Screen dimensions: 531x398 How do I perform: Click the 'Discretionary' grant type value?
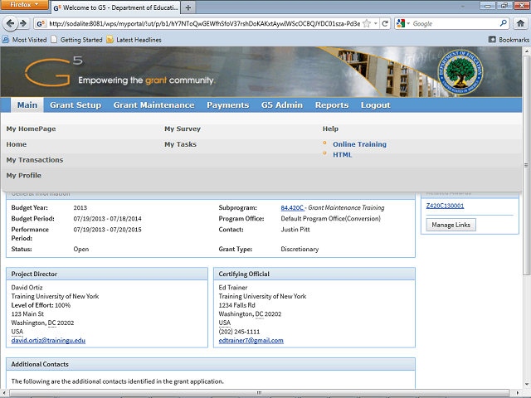300,249
